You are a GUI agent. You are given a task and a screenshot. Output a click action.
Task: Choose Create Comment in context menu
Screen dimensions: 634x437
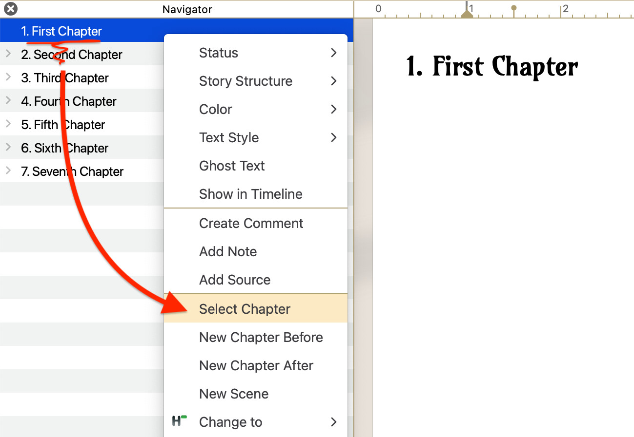(251, 224)
